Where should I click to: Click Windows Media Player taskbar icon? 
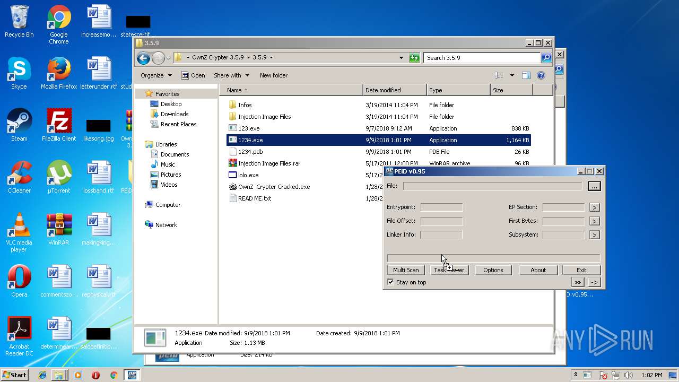(78, 375)
